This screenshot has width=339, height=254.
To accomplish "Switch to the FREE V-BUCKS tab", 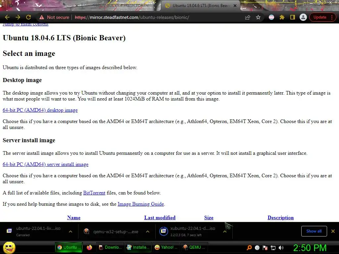I will (121, 6).
